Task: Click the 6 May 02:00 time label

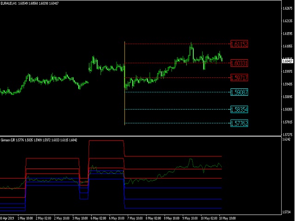Action: click(98, 218)
